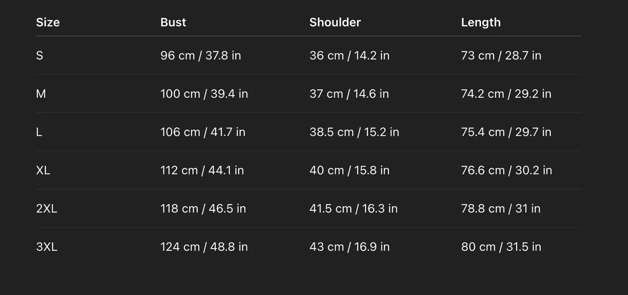Click the 37 cm / 14.6 in shoulder cell
Screen dimensions: 628x295
tap(349, 94)
